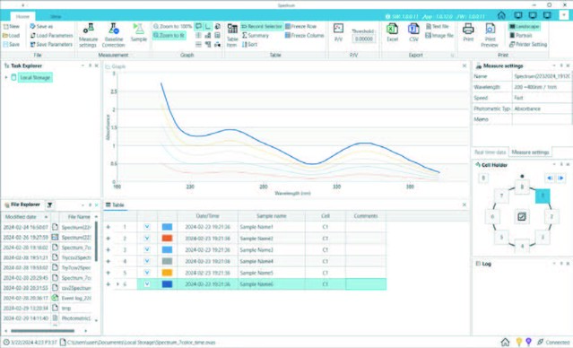Click the home icon in title bar
The width and height of the screenshot is (573, 348).
(x=501, y=15)
